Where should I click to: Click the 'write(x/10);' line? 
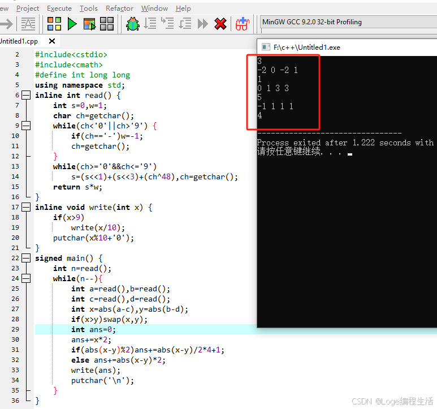pyautogui.click(x=98, y=227)
